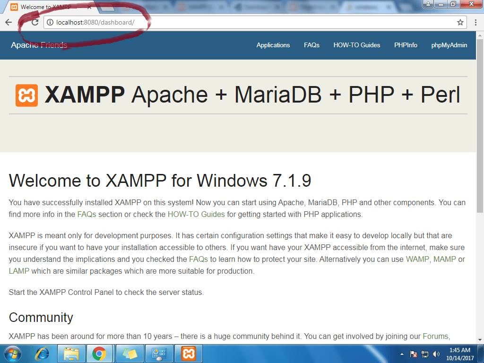
Task: Open network status tray icon
Action: click(425, 354)
